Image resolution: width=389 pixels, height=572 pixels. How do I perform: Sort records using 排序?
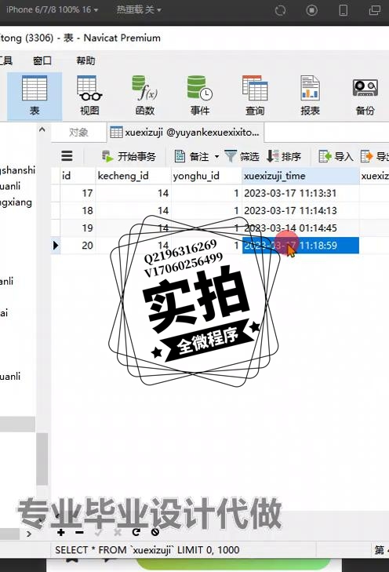pos(284,156)
